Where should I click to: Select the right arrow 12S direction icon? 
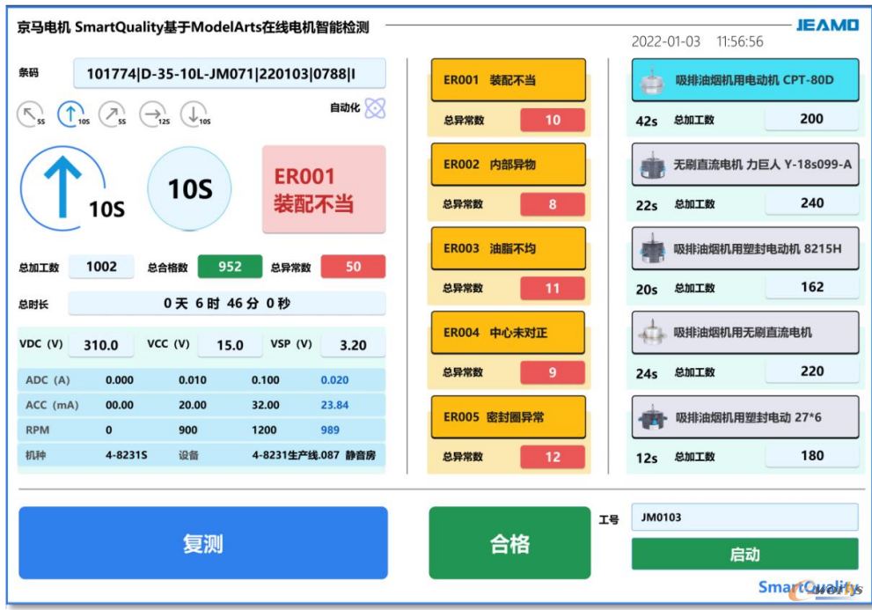point(154,114)
